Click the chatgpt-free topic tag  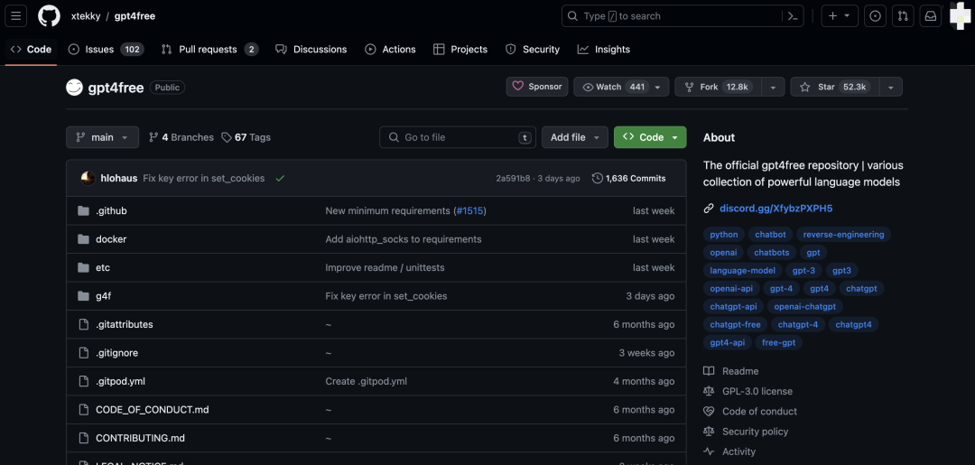click(735, 324)
